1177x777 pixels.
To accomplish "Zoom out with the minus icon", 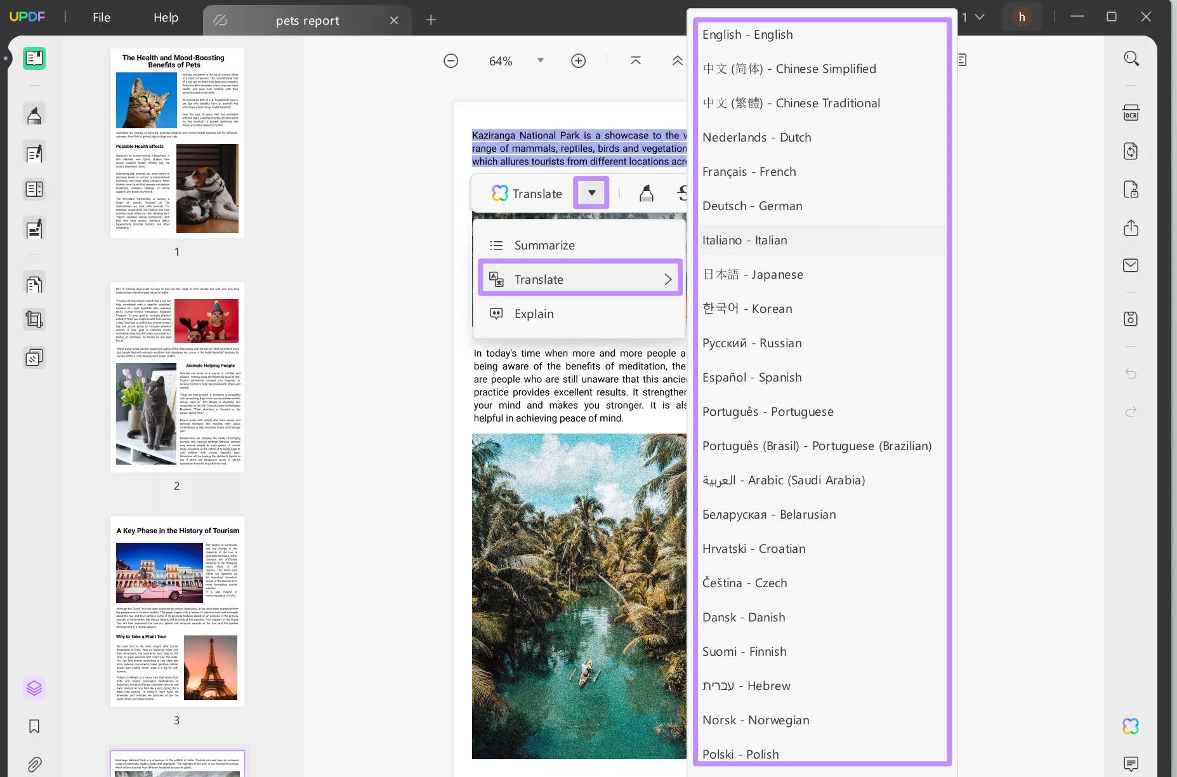I will click(x=450, y=61).
